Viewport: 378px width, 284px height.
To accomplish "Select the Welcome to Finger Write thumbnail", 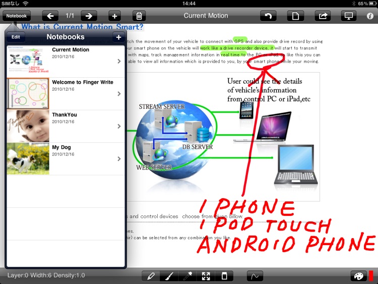I will (28, 94).
